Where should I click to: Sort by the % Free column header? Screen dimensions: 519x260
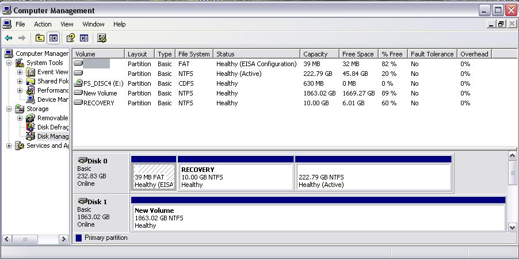pos(393,54)
